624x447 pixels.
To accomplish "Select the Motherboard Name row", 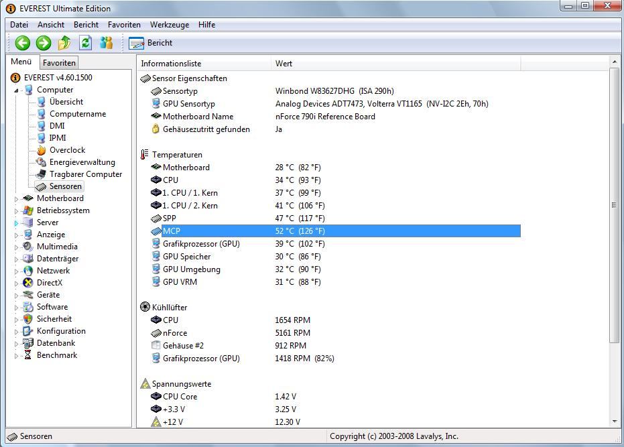I will (x=336, y=116).
